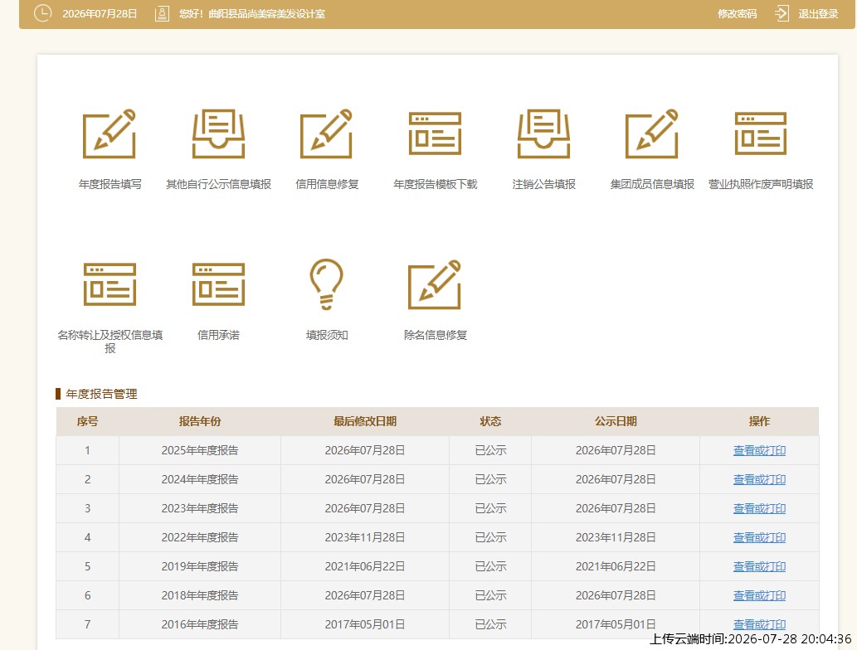Click the 操作 column header

click(759, 421)
